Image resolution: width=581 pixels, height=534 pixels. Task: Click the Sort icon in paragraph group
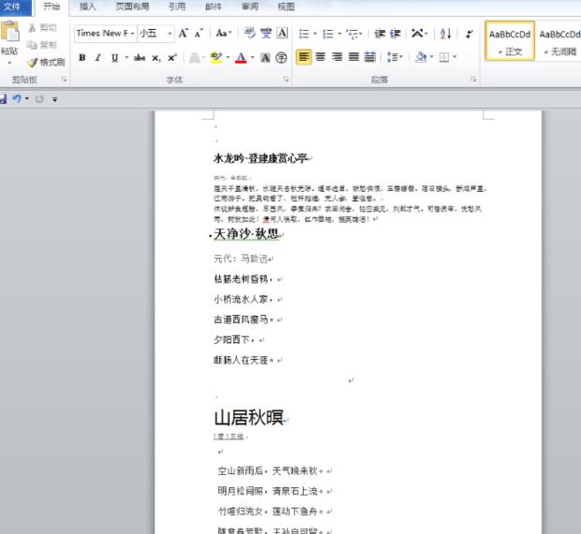coord(444,34)
